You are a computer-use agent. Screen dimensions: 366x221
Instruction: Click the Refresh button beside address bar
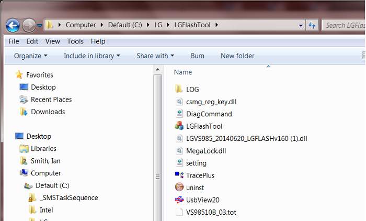pos(312,25)
